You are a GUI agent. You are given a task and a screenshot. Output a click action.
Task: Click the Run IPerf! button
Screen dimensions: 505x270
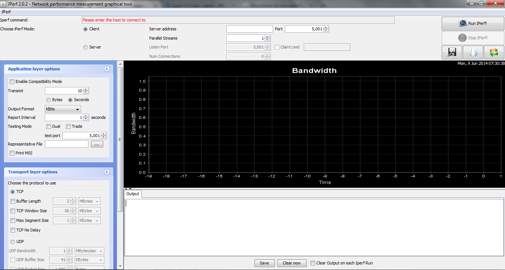473,23
